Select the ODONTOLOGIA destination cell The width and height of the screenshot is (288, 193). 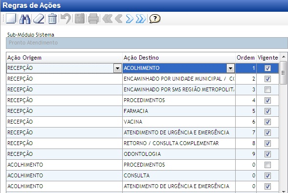tap(179, 154)
